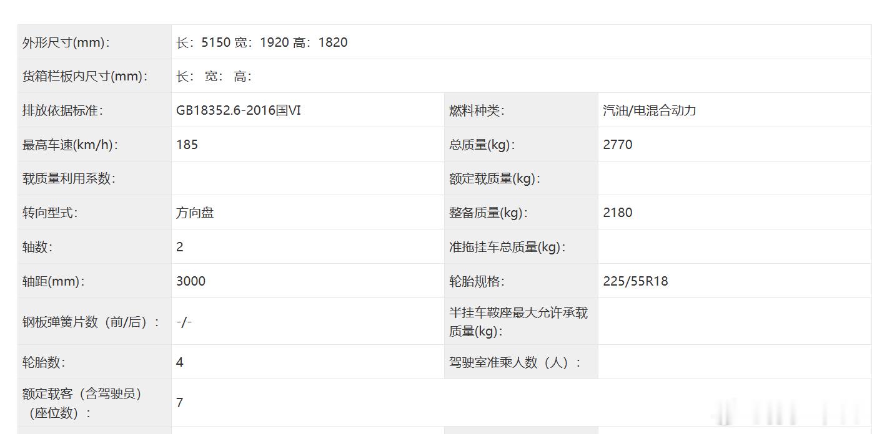
Task: Click the 准拖挂车总质量(kg) label
Action: click(x=507, y=247)
